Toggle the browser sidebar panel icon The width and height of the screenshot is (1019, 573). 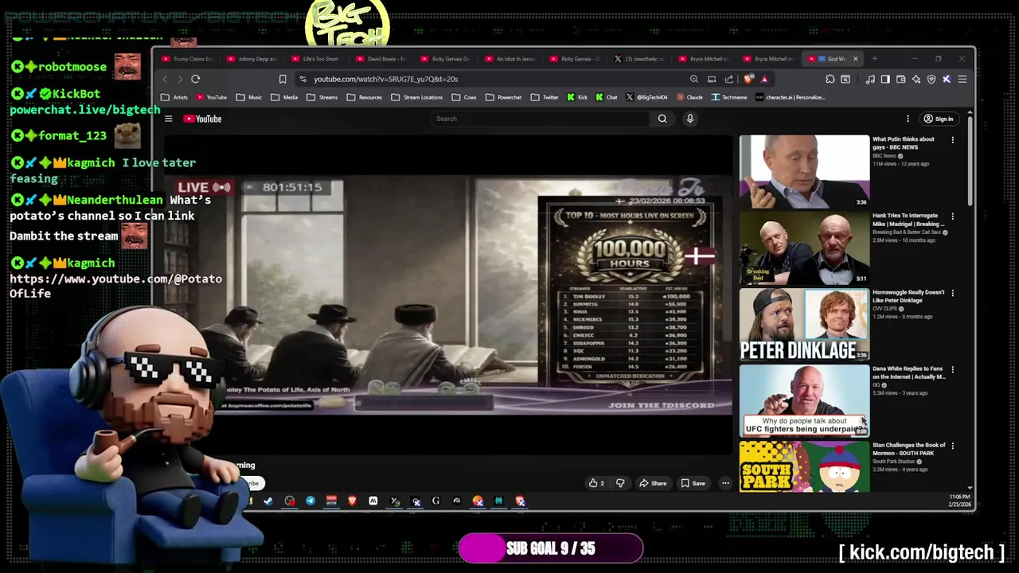(885, 79)
